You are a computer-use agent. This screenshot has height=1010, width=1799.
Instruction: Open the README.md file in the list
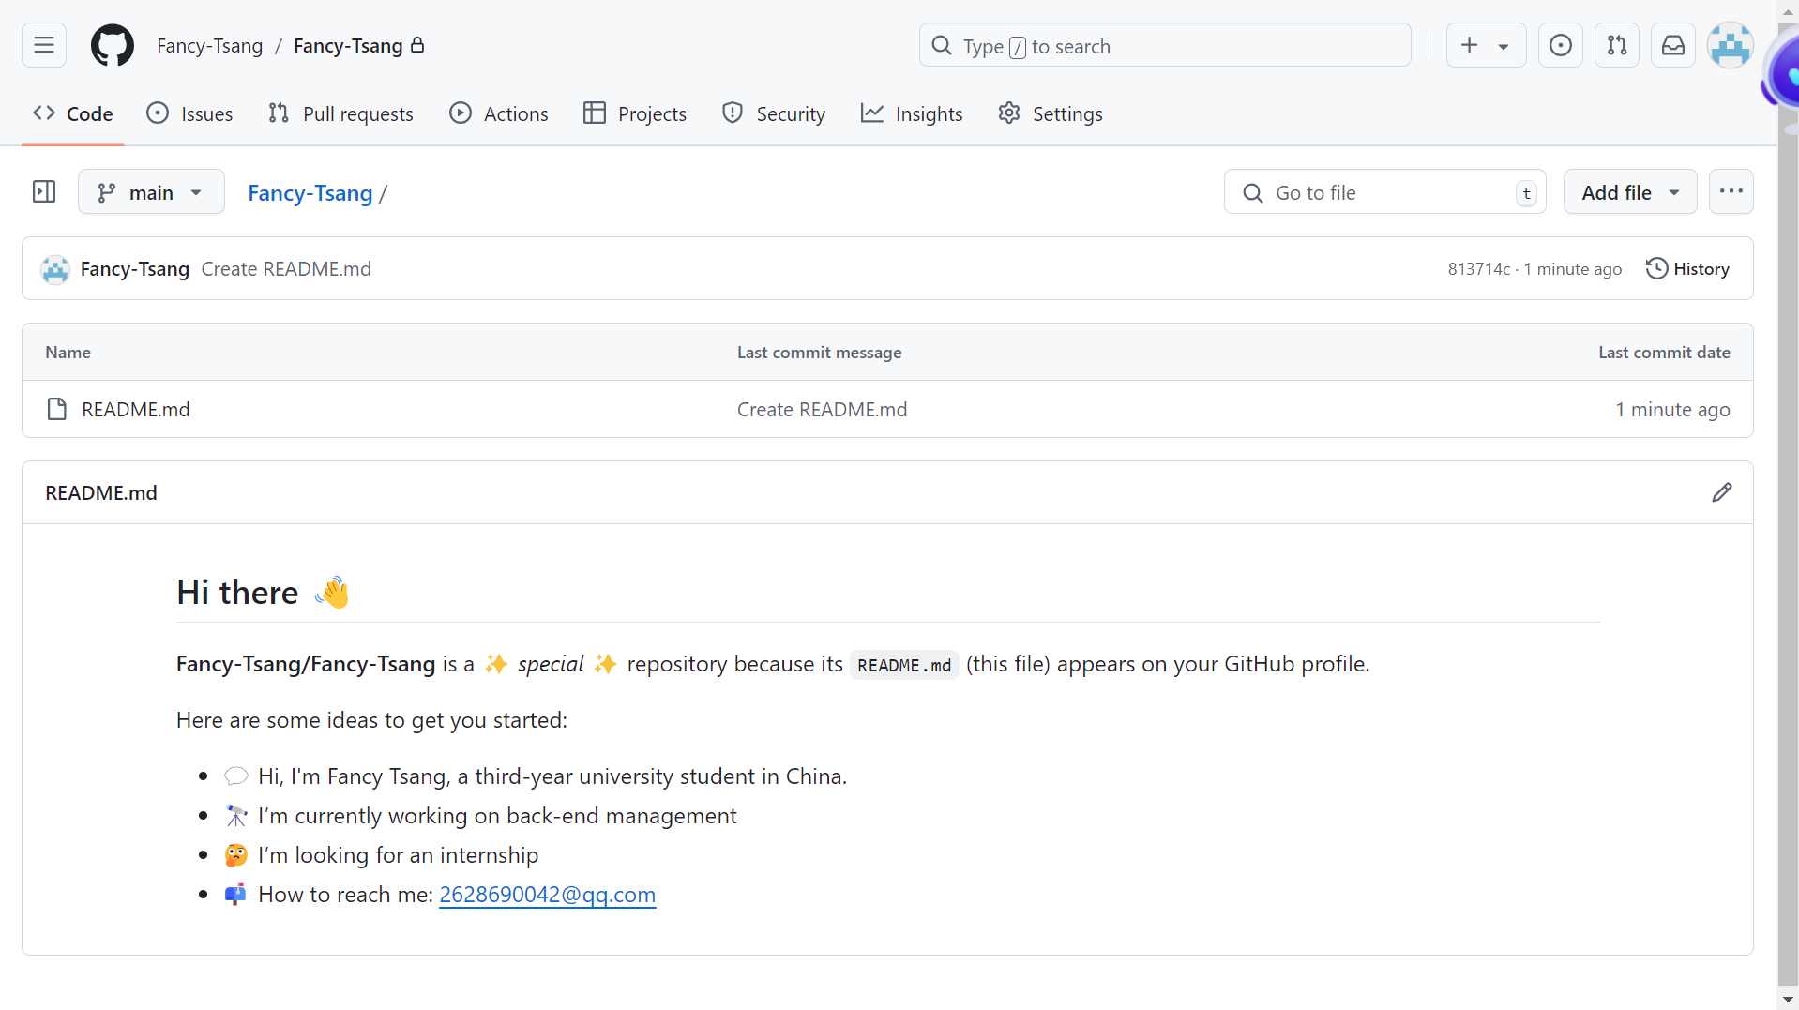tap(136, 410)
